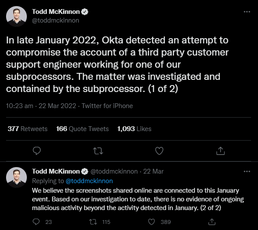Viewport: 258px width, 230px height.
Task: Open Todd McKinnon's profile picture at top
Action: tap(16, 16)
